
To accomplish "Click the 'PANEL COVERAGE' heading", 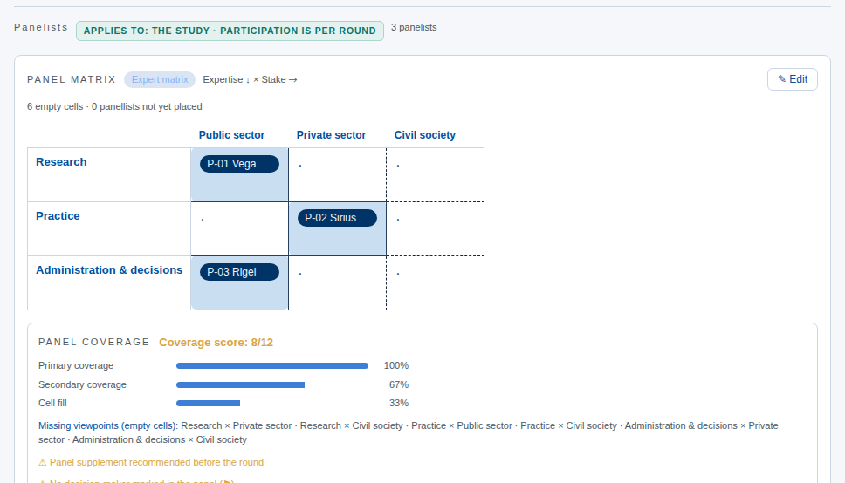I will [x=93, y=342].
